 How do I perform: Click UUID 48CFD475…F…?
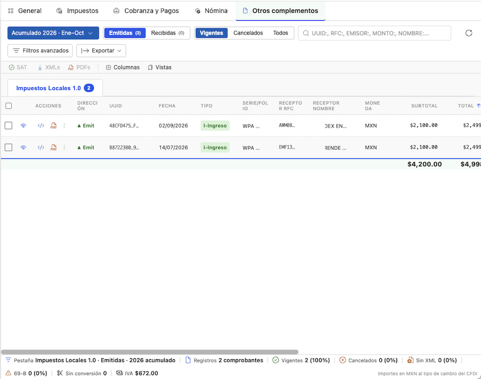(124, 125)
